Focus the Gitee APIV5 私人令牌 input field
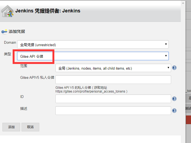The height and width of the screenshot is (143, 191). tap(113, 80)
